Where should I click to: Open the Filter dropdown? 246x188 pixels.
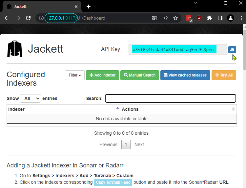point(75,75)
